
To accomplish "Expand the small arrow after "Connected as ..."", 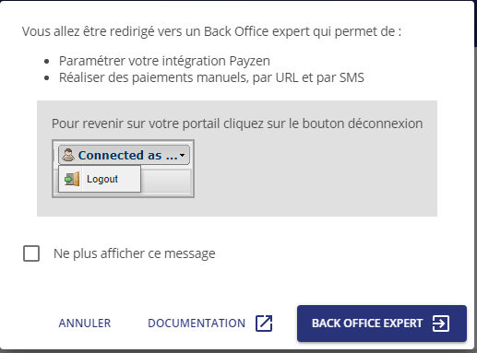I will (x=183, y=155).
